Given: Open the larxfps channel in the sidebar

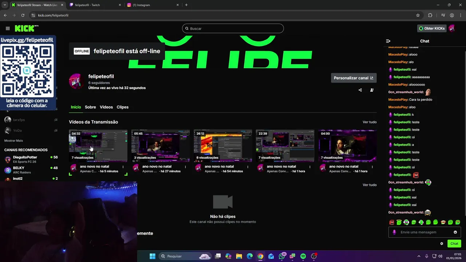Looking at the screenshot, I should pos(31,120).
